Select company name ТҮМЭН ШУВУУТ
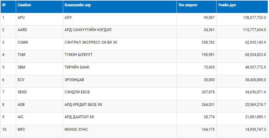The height and width of the screenshot is (138, 269). point(78,55)
